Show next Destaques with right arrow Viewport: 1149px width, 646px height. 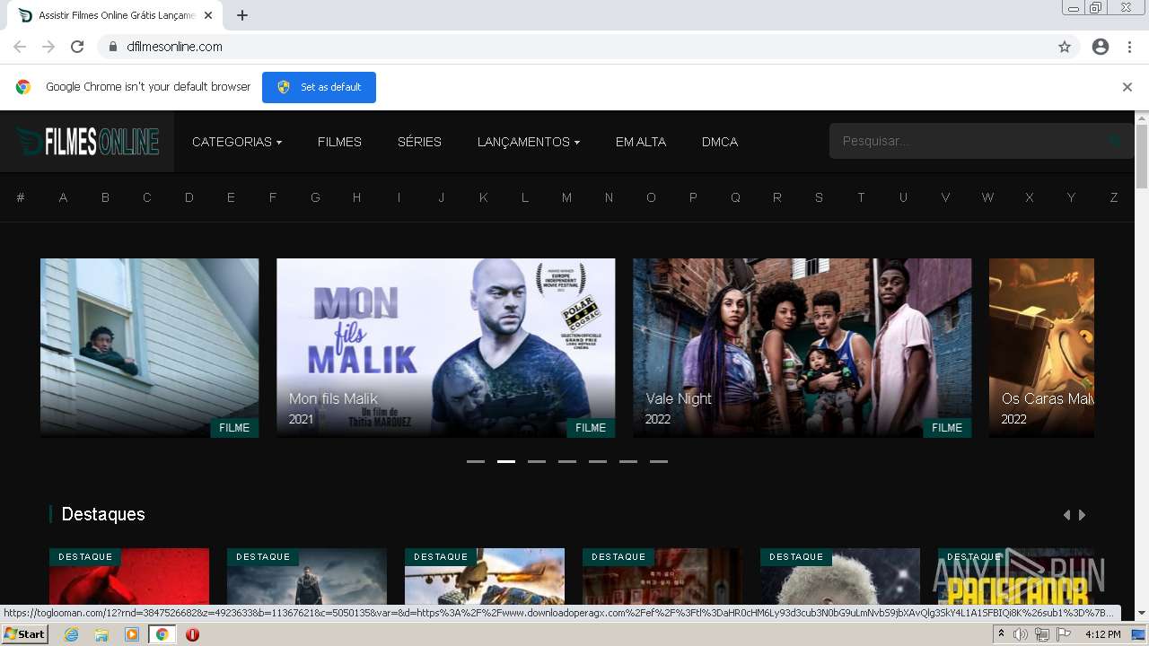[x=1083, y=515]
